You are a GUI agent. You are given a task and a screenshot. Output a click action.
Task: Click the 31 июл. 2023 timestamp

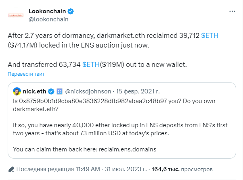pyautogui.click(x=126, y=169)
